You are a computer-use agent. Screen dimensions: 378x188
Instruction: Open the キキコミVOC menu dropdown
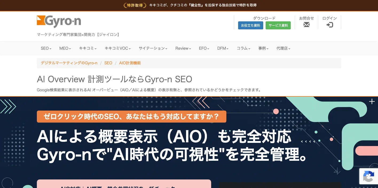118,48
